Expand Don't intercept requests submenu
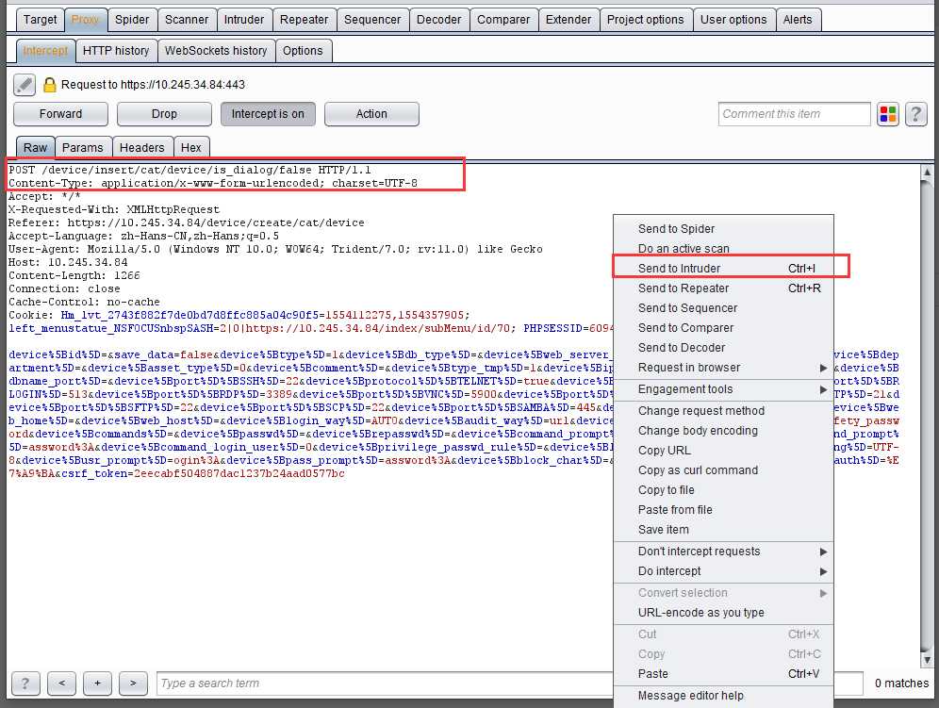 [x=723, y=552]
